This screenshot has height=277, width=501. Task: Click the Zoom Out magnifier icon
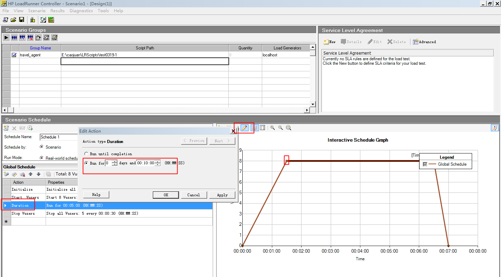point(280,128)
